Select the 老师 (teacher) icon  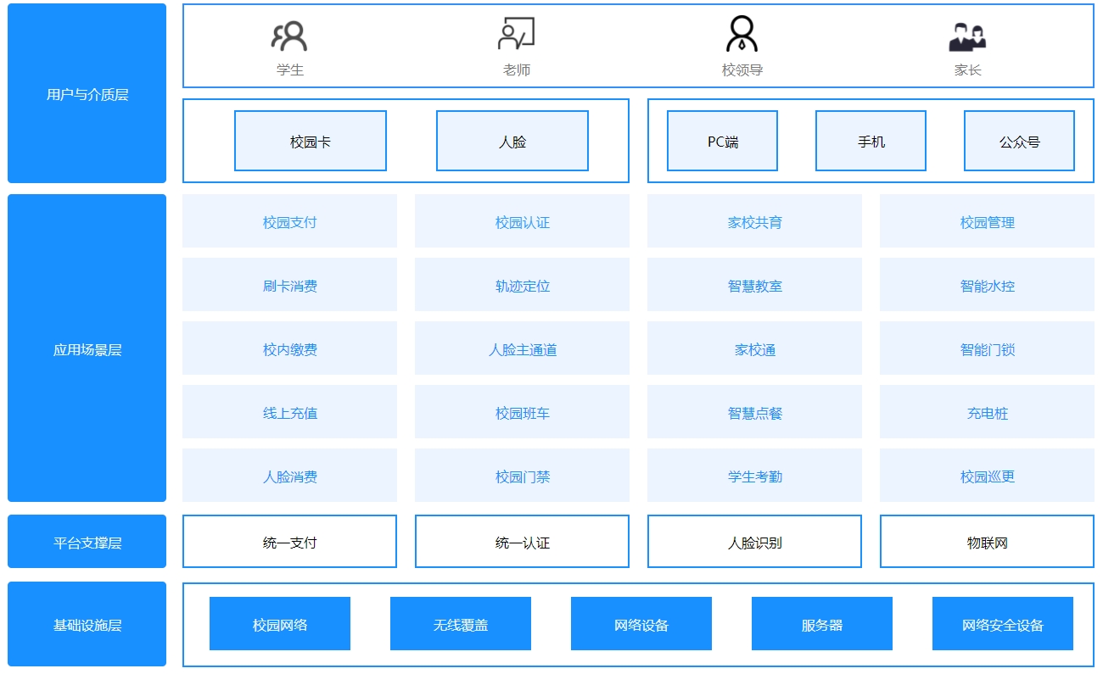click(x=517, y=35)
